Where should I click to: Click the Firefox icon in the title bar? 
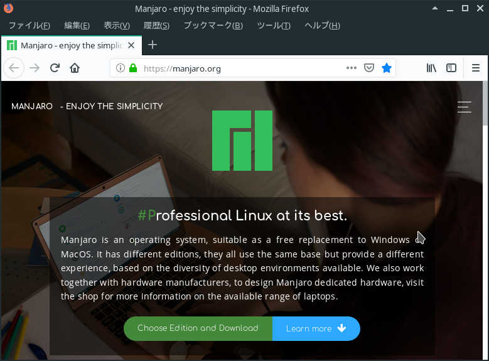tap(8, 8)
